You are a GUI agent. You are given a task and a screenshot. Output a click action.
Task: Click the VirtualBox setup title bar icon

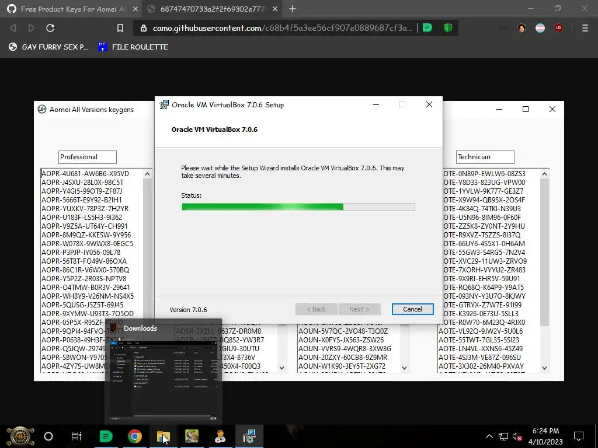coord(164,104)
